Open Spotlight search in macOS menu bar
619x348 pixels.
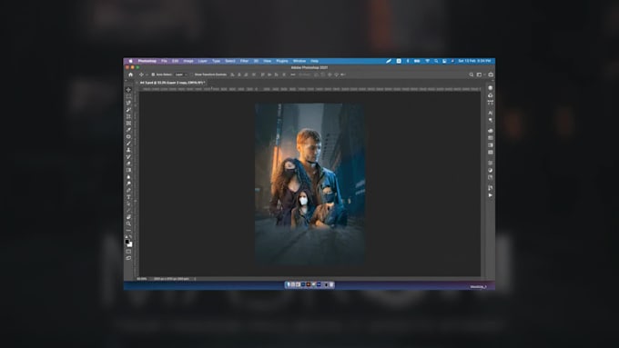436,61
